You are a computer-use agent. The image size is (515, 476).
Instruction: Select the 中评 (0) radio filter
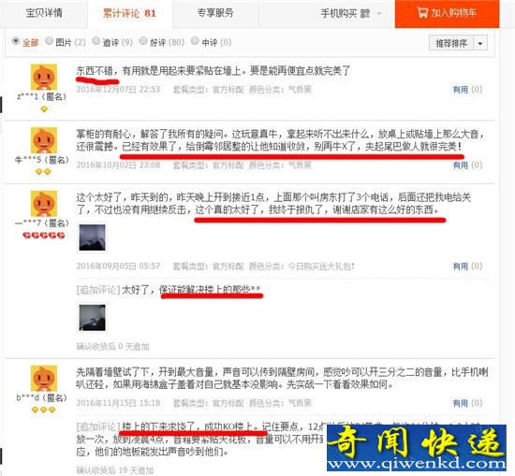click(195, 40)
